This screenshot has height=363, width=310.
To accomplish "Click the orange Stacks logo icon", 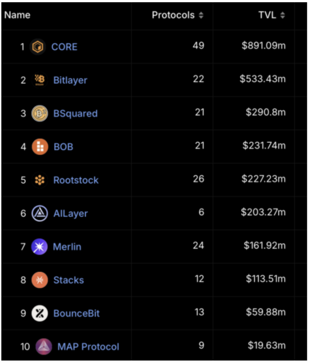I will 39,280.
